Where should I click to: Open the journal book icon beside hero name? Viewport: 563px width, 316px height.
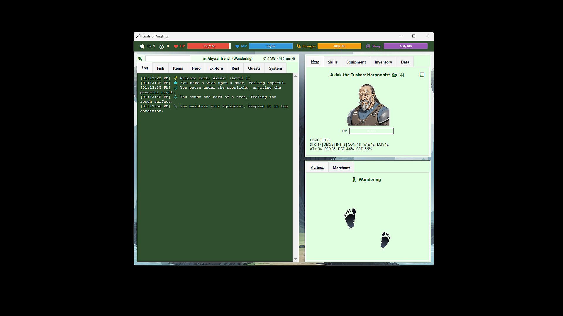pyautogui.click(x=422, y=75)
